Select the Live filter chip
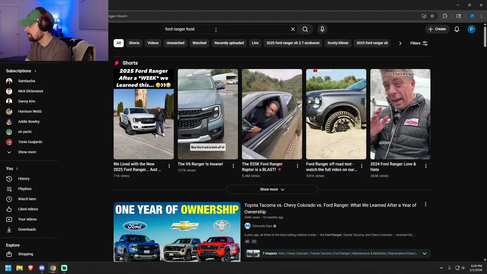Viewport: 487px width, 274px height. coord(255,43)
